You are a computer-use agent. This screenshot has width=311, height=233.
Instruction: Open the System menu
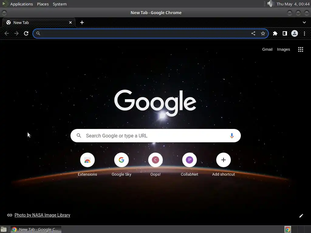point(60,4)
